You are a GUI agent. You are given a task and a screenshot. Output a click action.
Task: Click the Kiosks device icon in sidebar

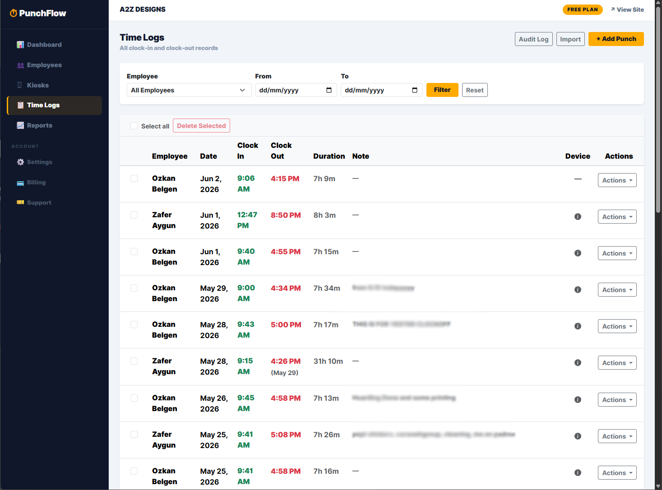tap(20, 85)
